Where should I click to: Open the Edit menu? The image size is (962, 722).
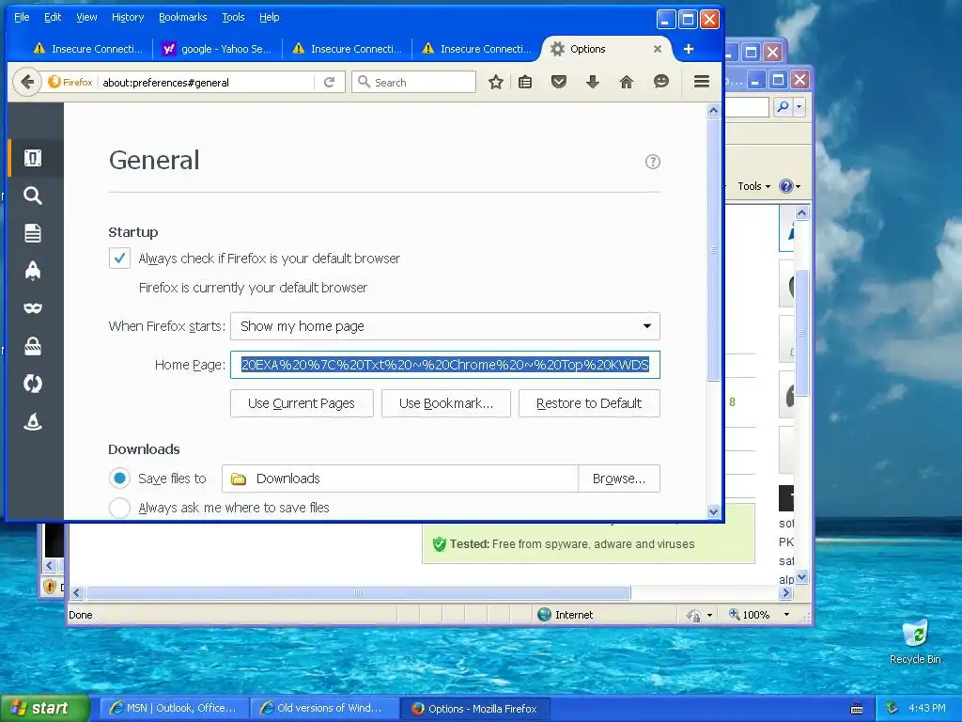pos(53,17)
